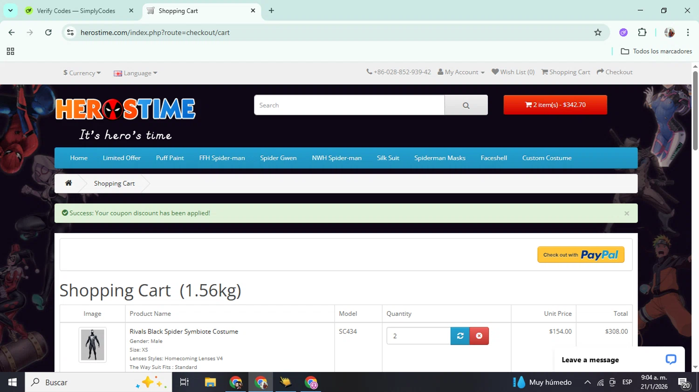
Task: Open the Shopping Cart header link
Action: [x=566, y=72]
